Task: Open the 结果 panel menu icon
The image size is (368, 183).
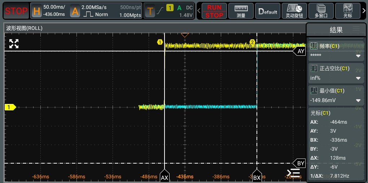Action: click(x=356, y=28)
